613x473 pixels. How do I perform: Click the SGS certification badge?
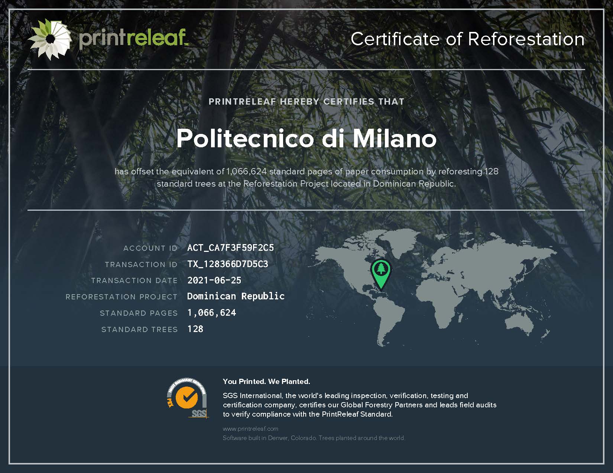tap(187, 398)
